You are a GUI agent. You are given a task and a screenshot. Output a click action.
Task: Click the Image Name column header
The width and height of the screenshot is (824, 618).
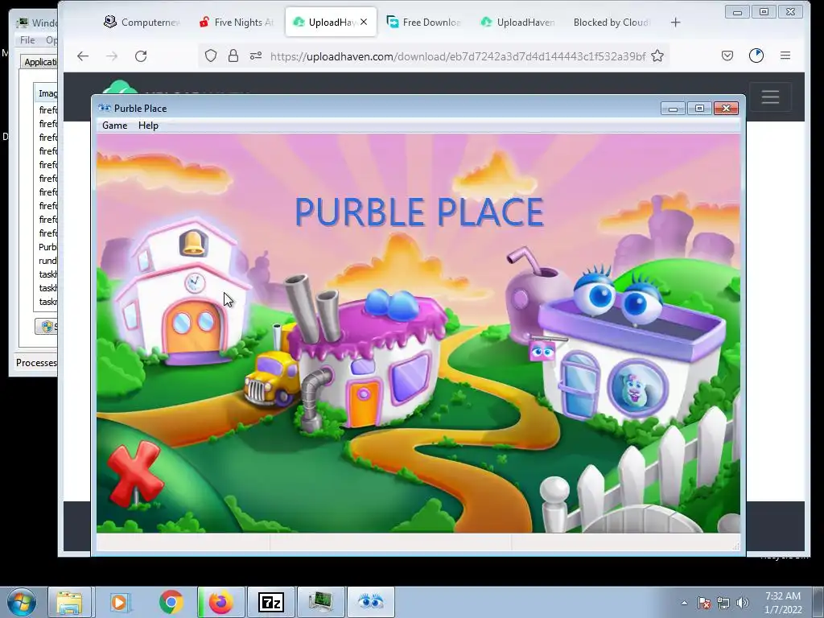pos(47,93)
